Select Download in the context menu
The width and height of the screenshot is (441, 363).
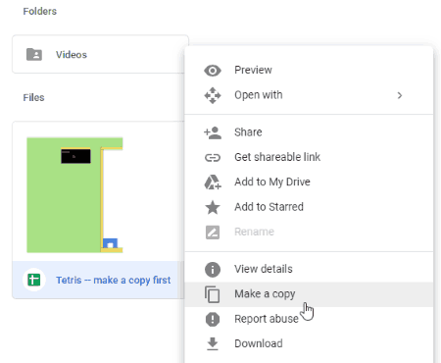click(x=309, y=343)
